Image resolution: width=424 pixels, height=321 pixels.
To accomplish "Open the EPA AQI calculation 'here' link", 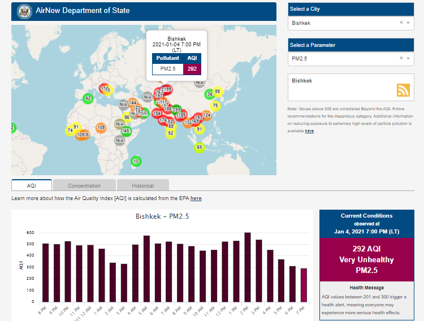I will (196, 198).
